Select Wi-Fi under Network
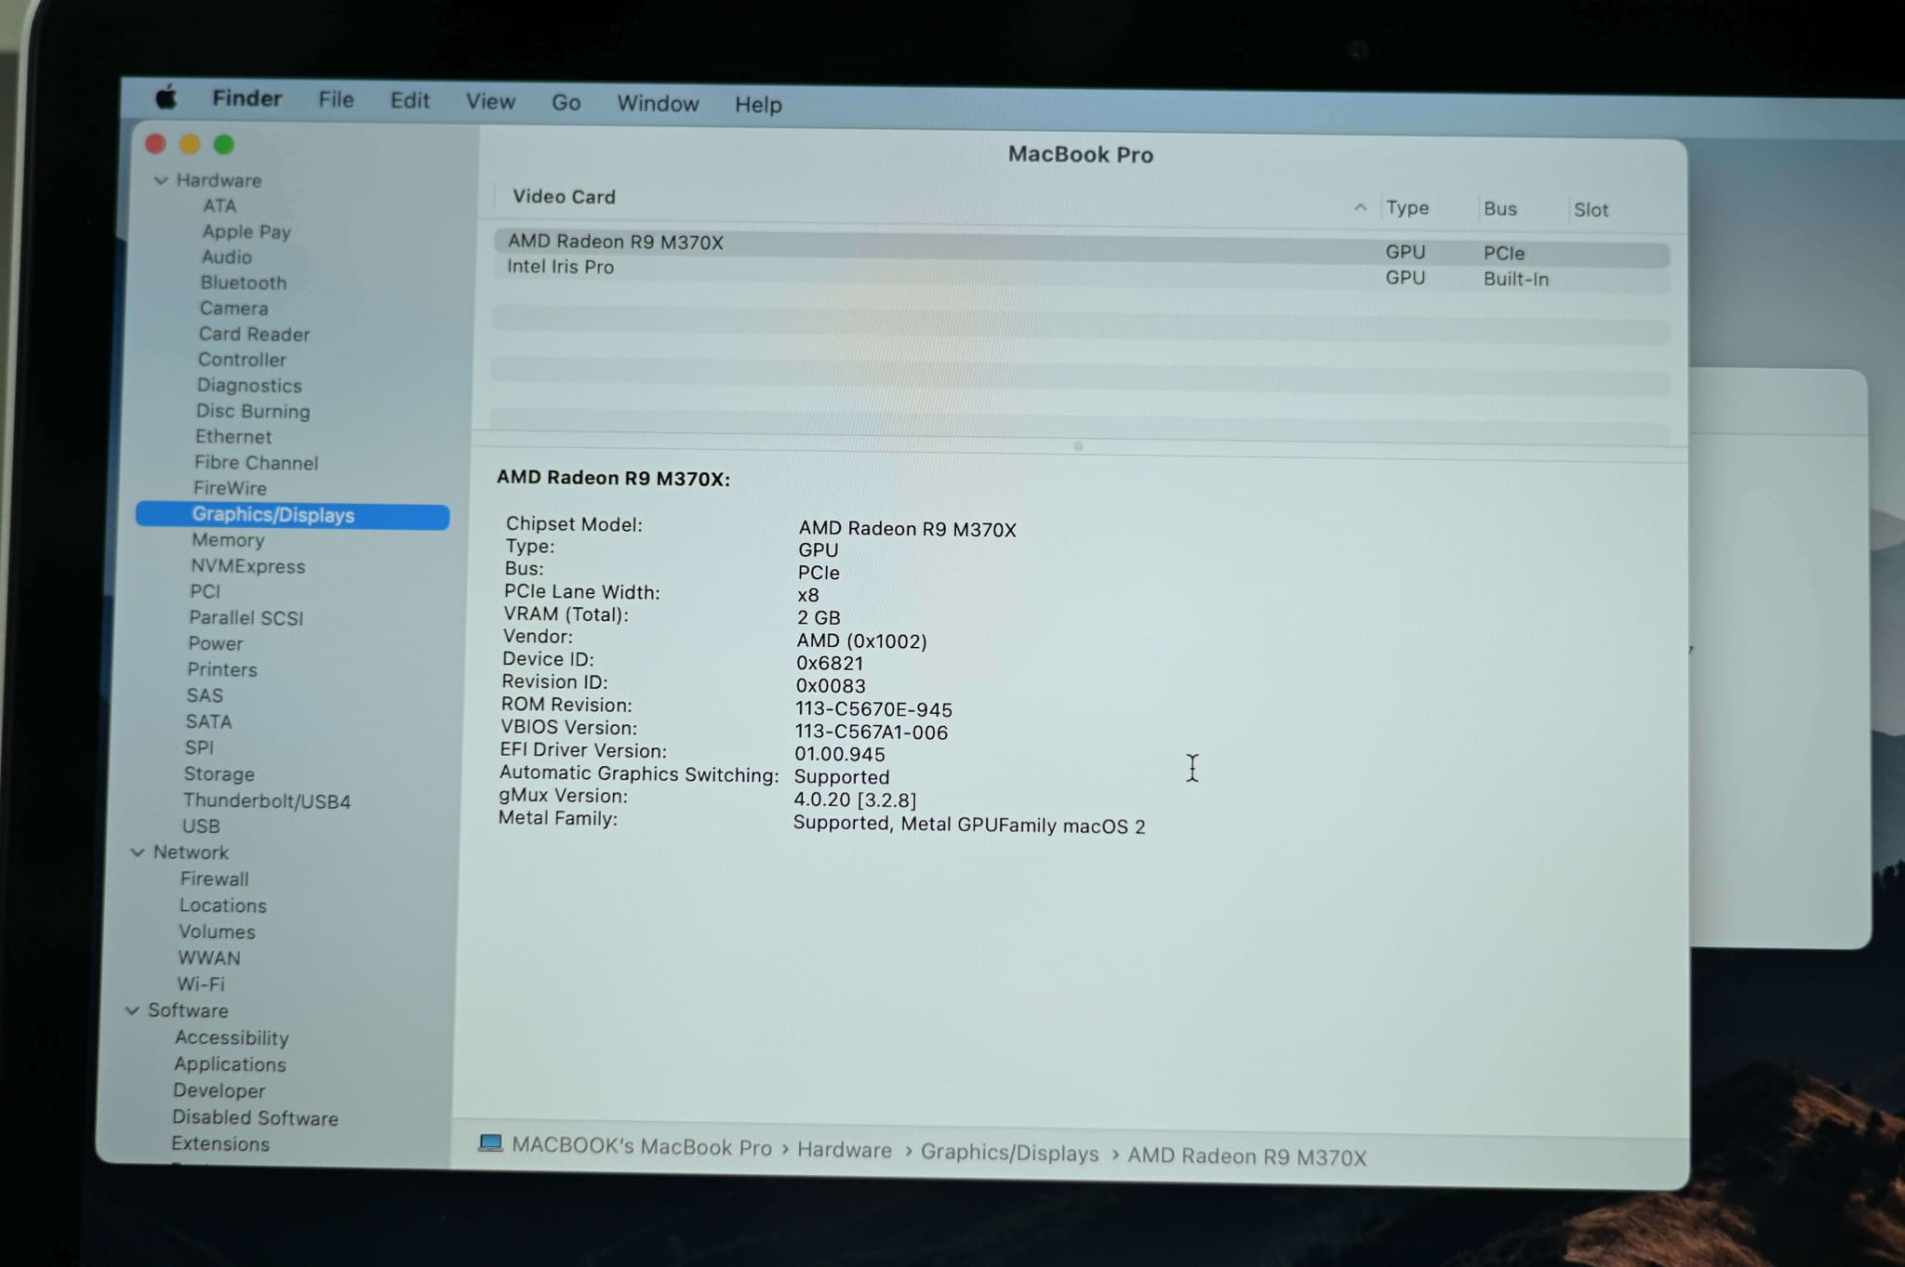This screenshot has width=1905, height=1267. tap(201, 984)
